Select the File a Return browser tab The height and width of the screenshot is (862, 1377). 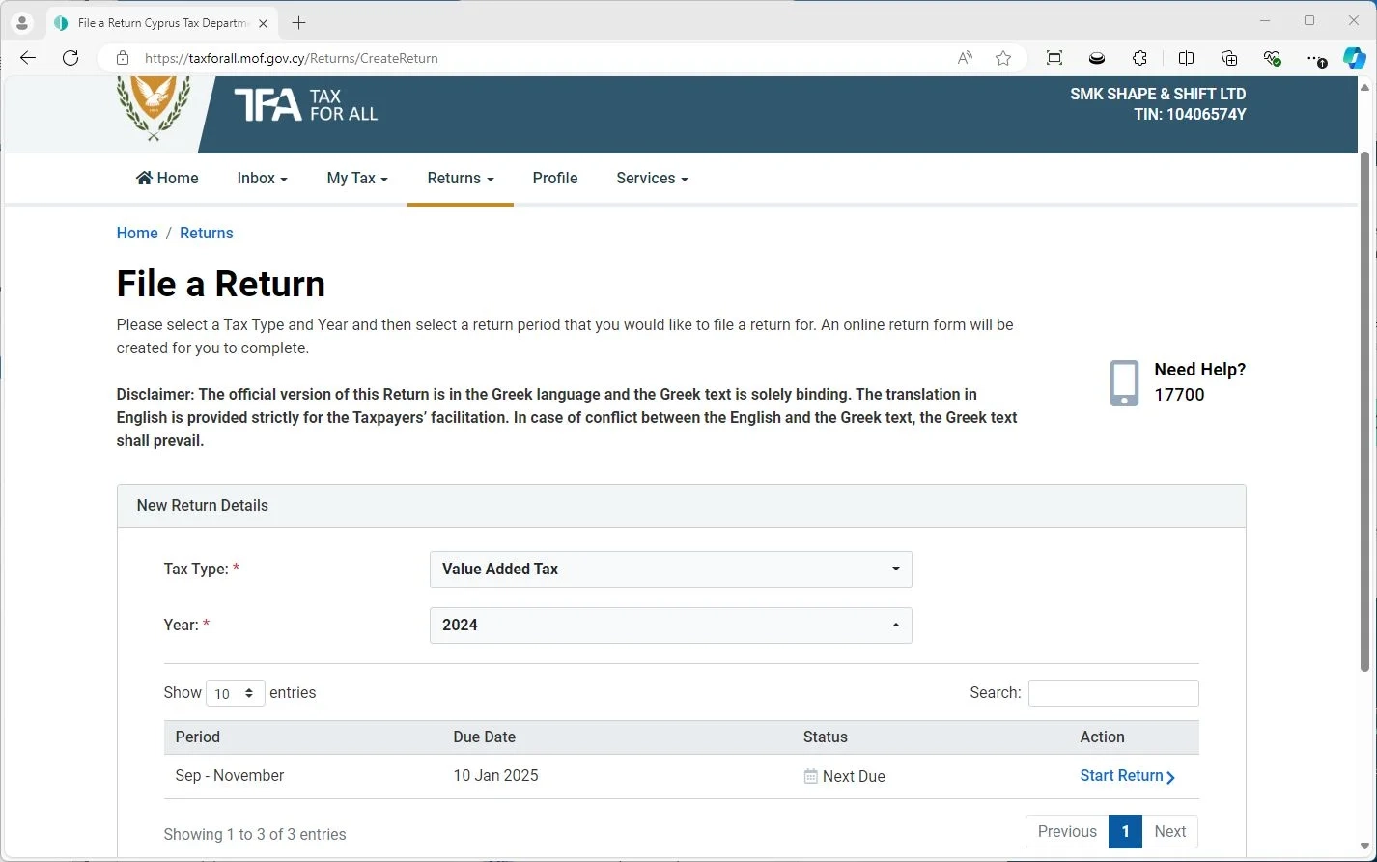point(155,21)
